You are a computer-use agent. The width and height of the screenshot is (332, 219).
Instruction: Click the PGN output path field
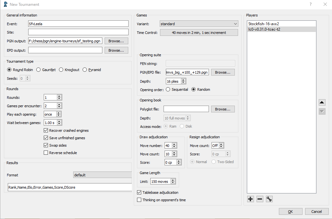65,41
